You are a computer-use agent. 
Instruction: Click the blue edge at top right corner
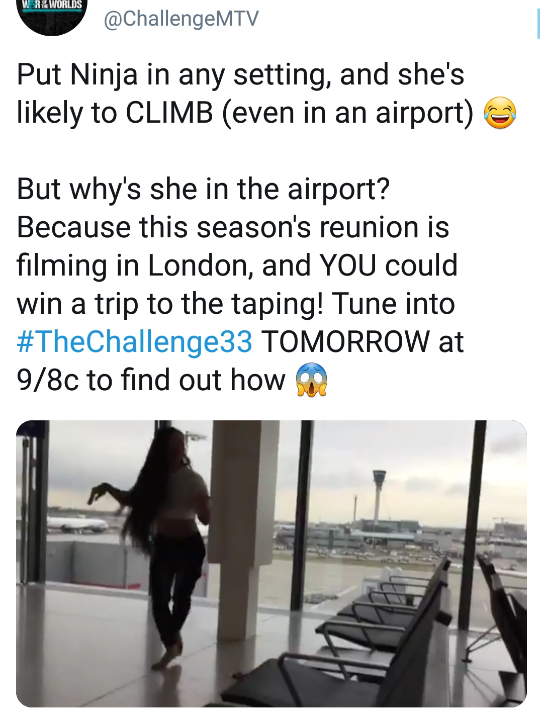click(537, 24)
